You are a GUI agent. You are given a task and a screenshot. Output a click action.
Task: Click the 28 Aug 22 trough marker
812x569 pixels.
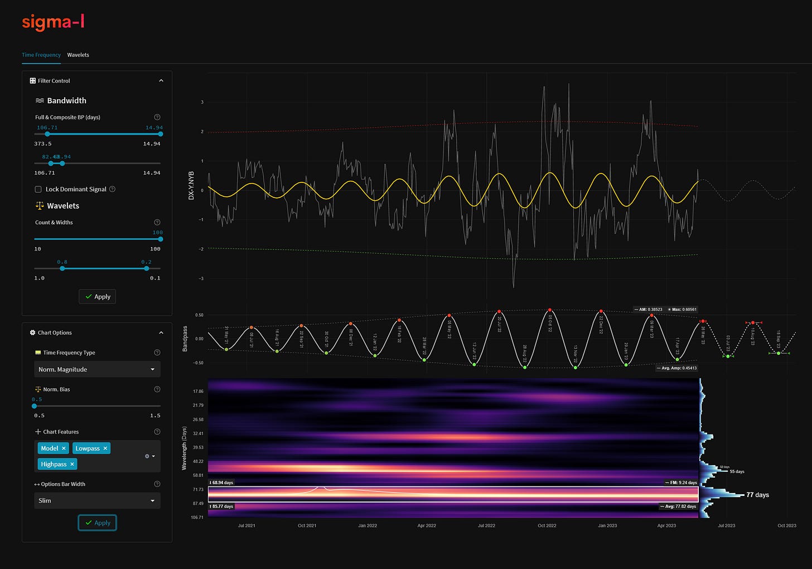(x=525, y=367)
